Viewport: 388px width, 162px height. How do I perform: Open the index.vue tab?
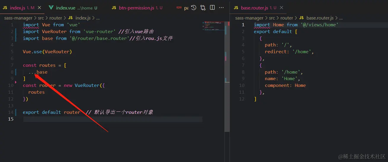[73, 8]
